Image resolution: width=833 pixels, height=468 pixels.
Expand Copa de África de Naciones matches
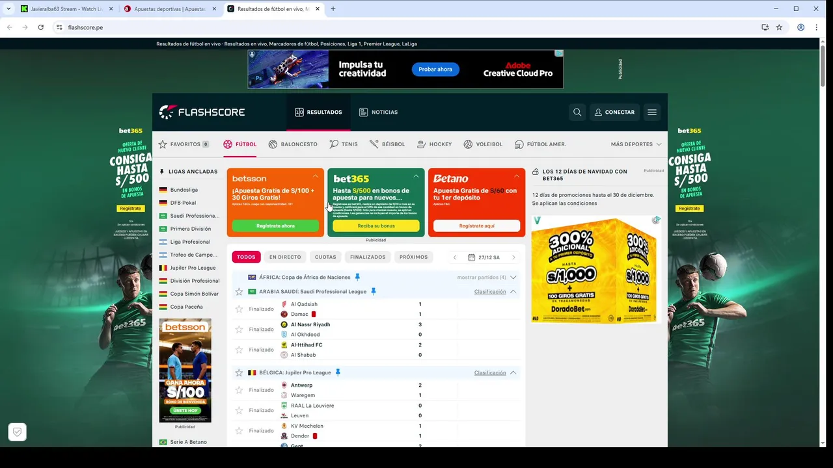(513, 278)
